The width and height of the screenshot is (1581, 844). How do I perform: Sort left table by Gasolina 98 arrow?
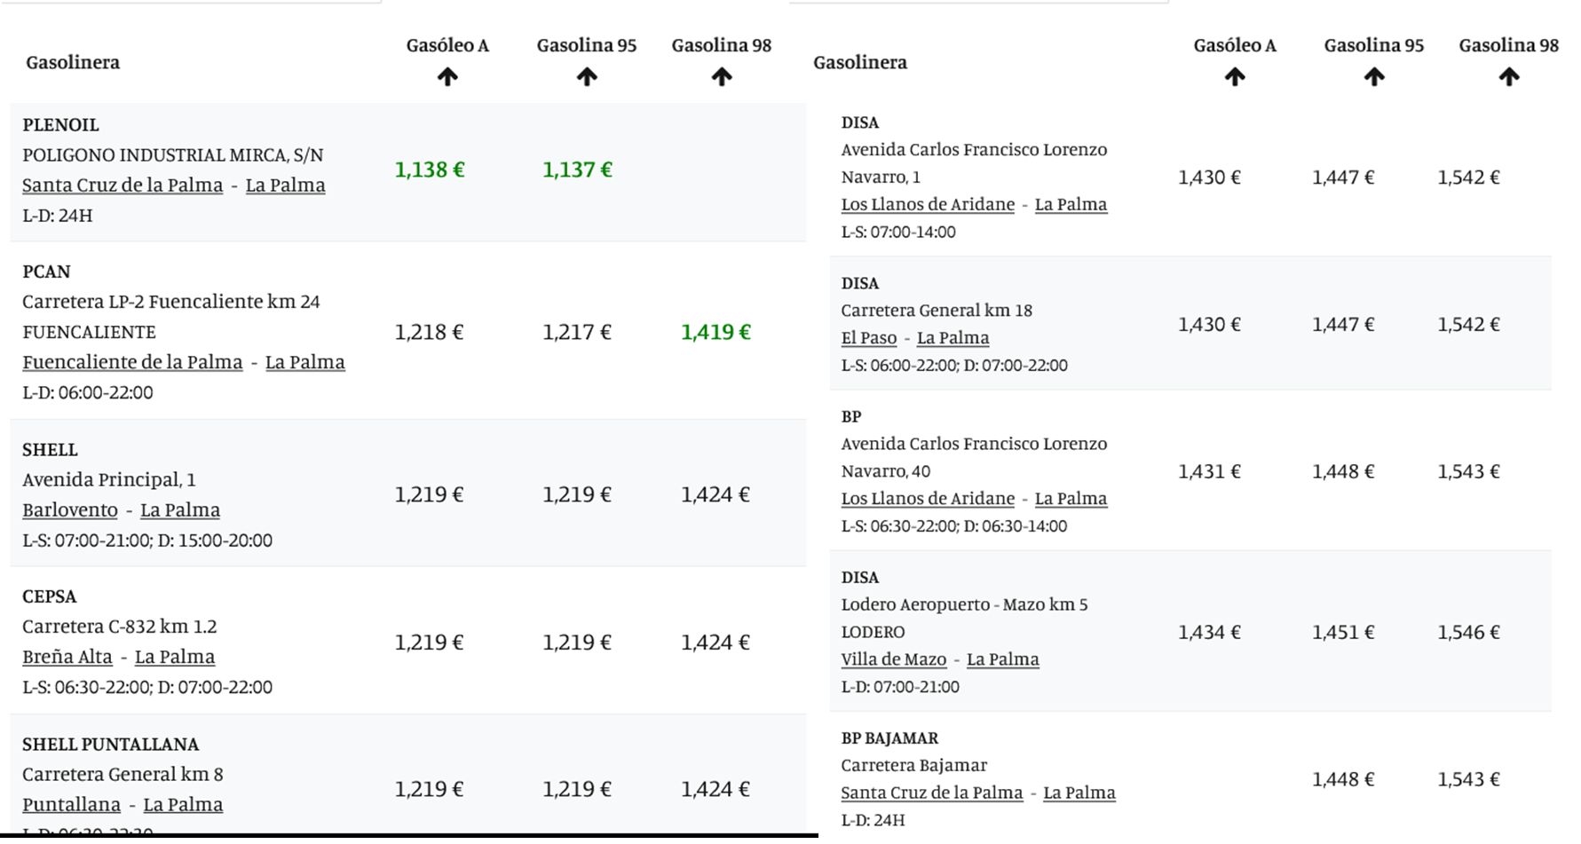point(721,78)
